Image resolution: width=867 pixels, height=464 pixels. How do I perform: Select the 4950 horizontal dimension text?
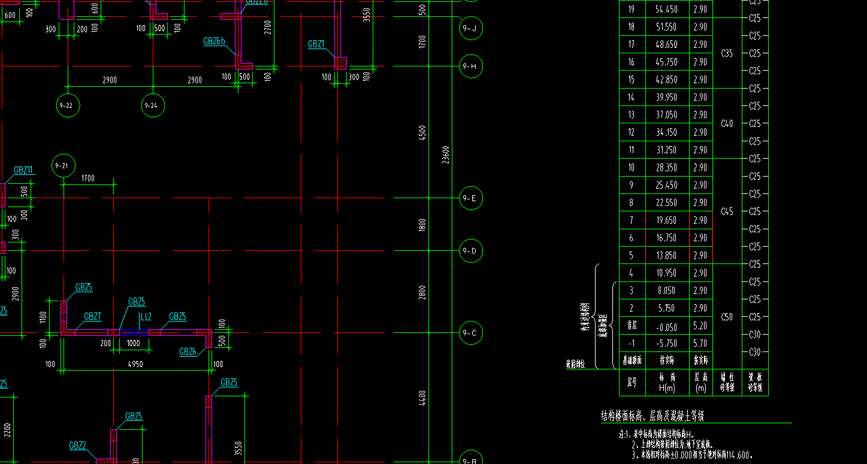click(x=135, y=364)
